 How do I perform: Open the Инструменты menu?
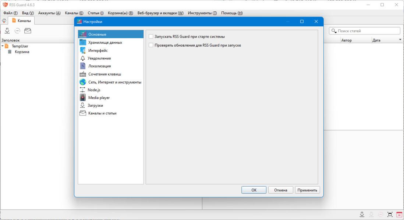(x=202, y=13)
